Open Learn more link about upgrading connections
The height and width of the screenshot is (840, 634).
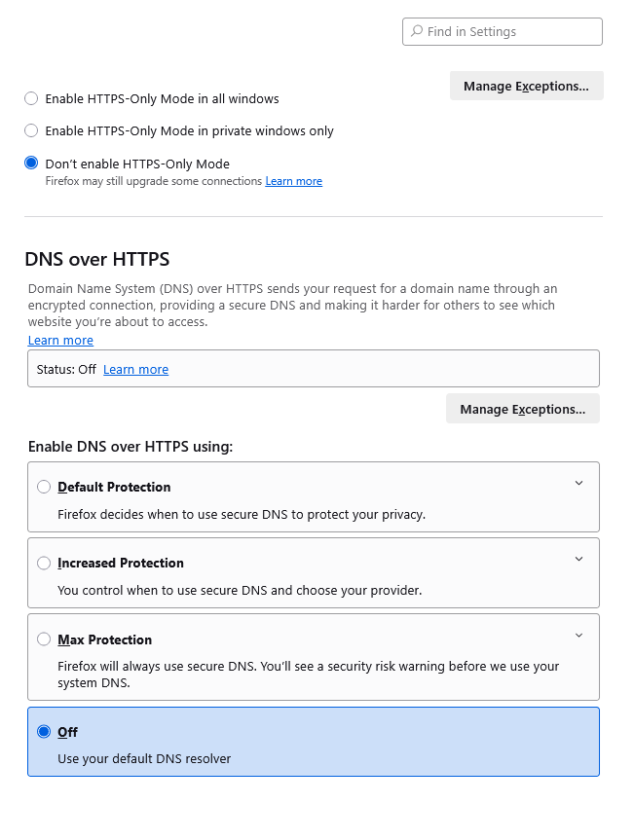pos(294,181)
